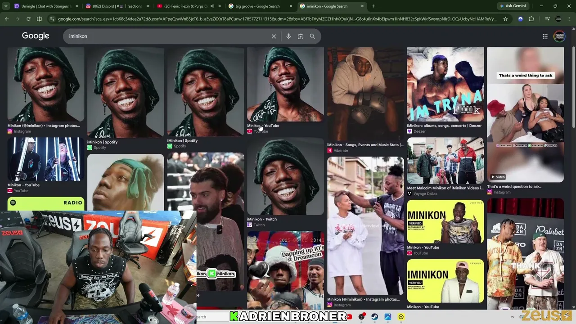The width and height of the screenshot is (576, 324).
Task: Open the 'IM TRYNA' album cover image
Action: coord(445,84)
